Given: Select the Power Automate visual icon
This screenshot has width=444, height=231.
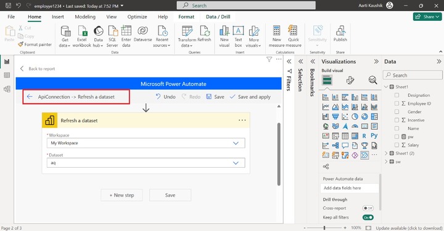Looking at the screenshot, I should pyautogui.click(x=364, y=155).
